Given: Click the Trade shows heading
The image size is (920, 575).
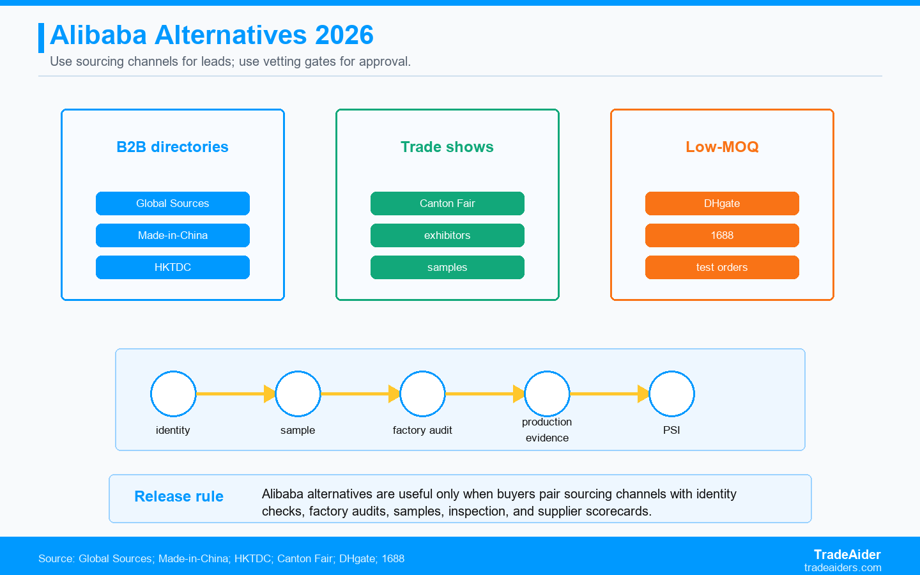Looking at the screenshot, I should tap(447, 147).
